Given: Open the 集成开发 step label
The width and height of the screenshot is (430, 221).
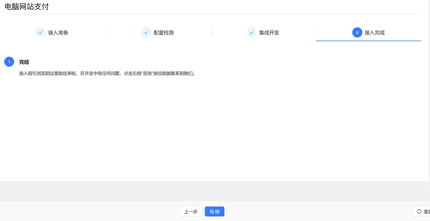Looking at the screenshot, I should [269, 33].
